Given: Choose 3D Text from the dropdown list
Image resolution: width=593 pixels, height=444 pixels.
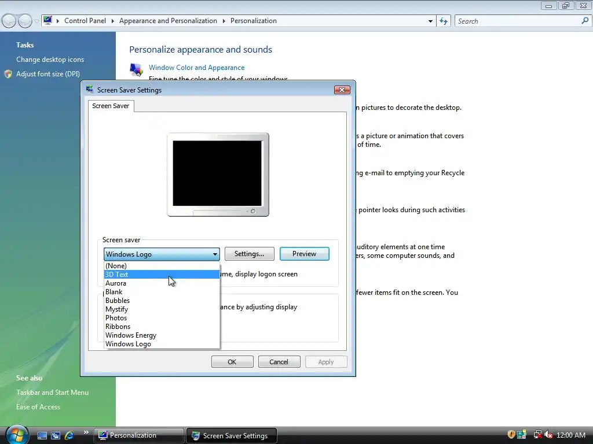Looking at the screenshot, I should pos(162,275).
